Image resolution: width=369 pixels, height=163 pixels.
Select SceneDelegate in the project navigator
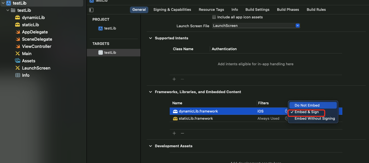37,39
